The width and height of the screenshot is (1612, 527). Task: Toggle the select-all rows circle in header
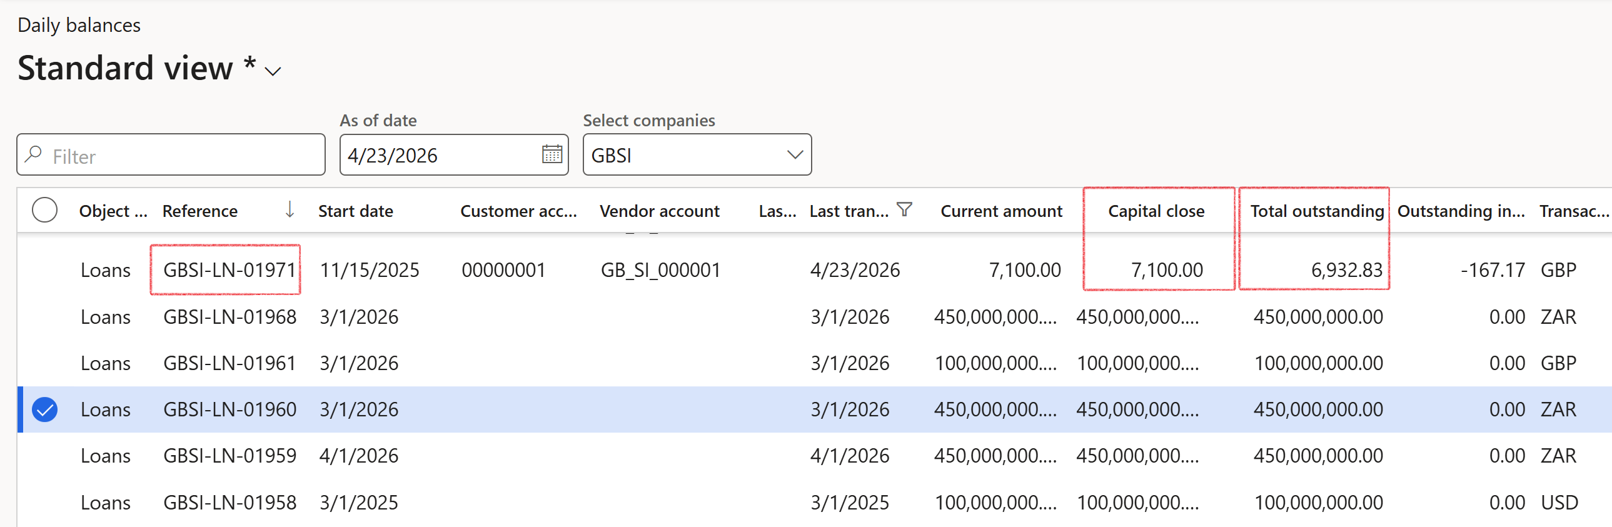[x=44, y=210]
